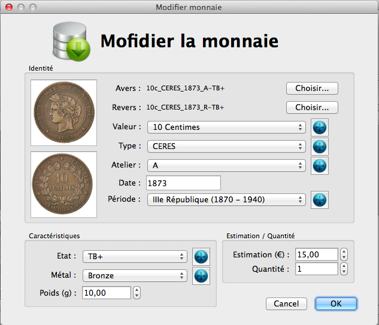Image resolution: width=379 pixels, height=325 pixels.
Task: Click the add button next to Période
Action: (320, 200)
